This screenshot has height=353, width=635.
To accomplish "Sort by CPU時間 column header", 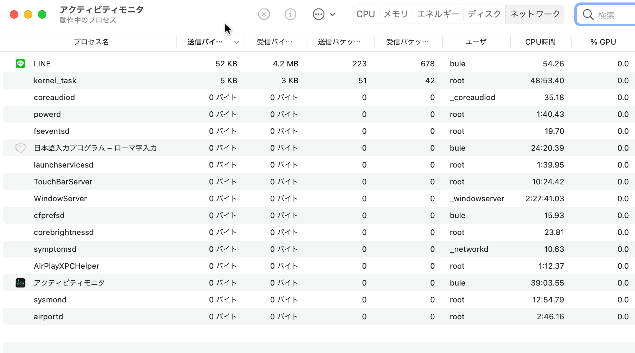I will pos(540,42).
